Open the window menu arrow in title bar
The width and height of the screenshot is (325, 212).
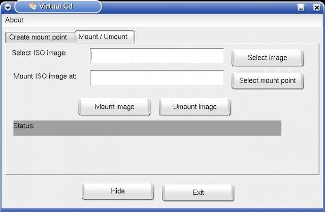[x=8, y=7]
